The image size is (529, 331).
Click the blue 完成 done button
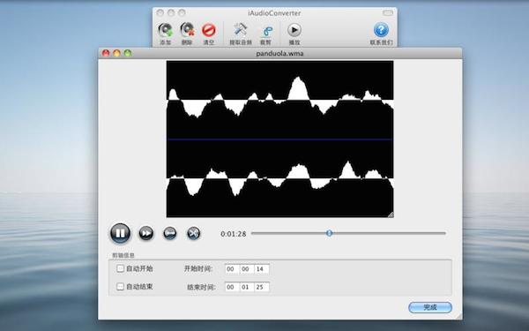[x=430, y=307]
